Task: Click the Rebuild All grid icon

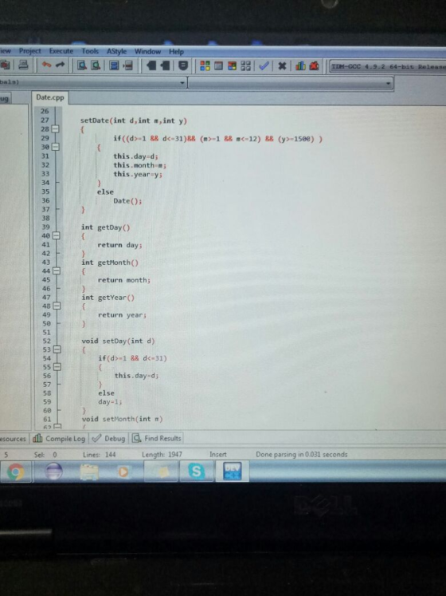Action: [x=246, y=65]
